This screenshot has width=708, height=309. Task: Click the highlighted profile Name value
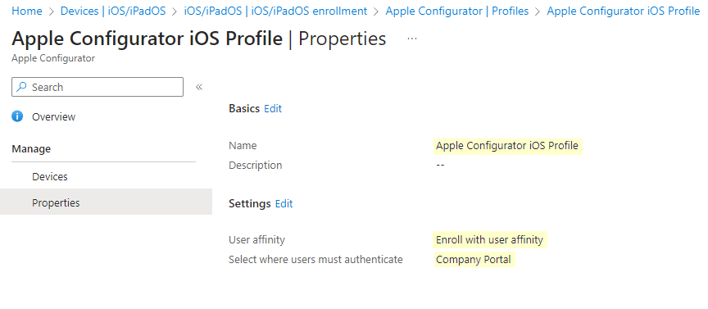coord(507,146)
